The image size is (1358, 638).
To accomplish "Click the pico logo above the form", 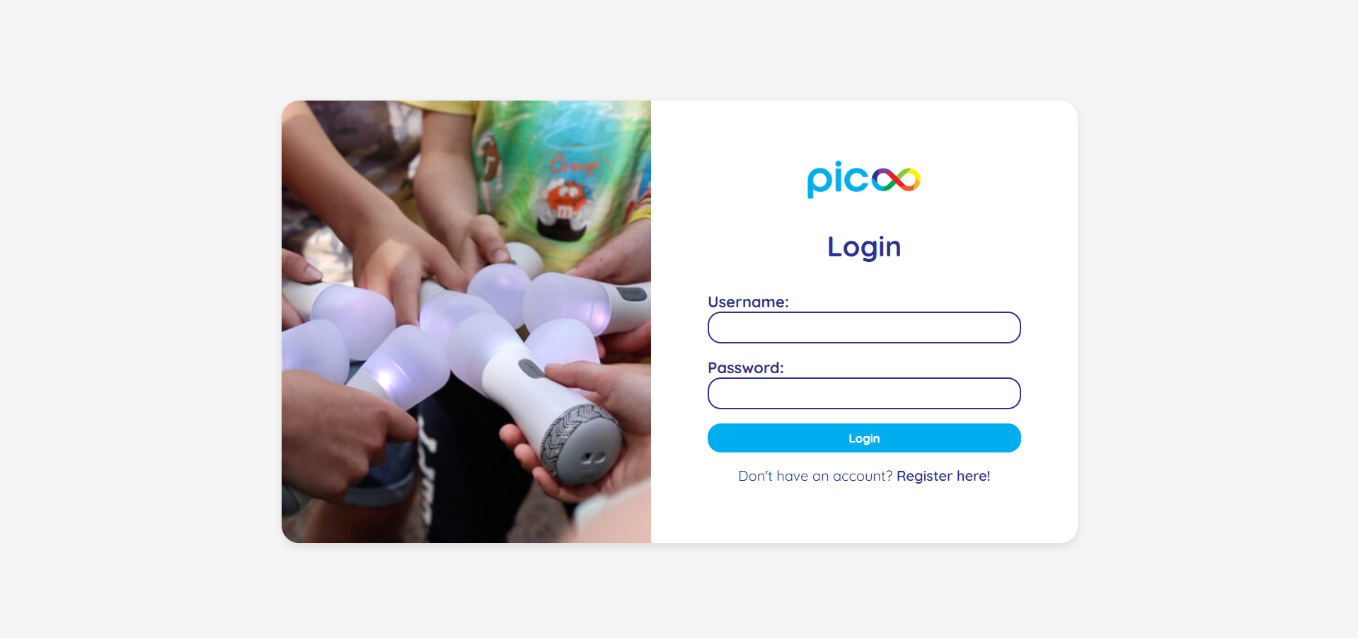I will [x=864, y=179].
